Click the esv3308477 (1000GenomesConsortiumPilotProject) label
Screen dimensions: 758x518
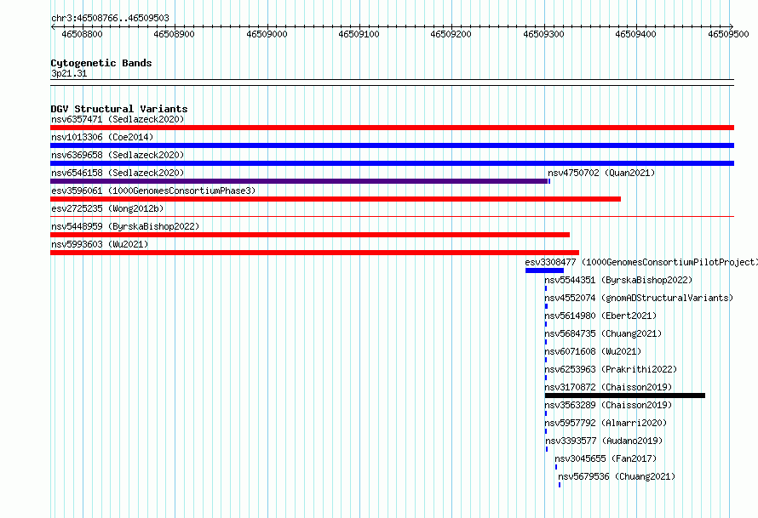click(x=641, y=262)
